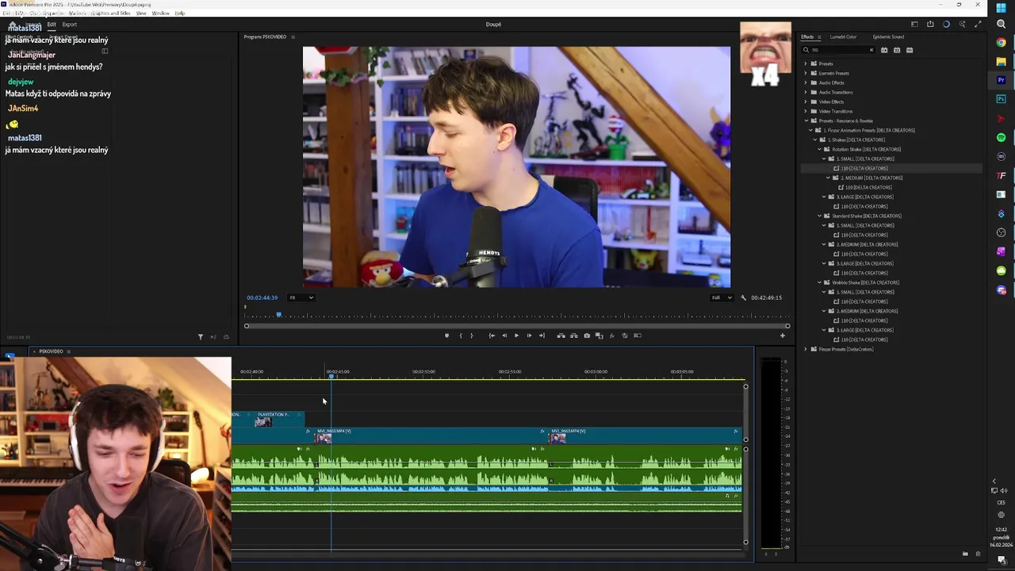The width and height of the screenshot is (1015, 571).
Task: Click the Add Marker icon
Action: (446, 335)
